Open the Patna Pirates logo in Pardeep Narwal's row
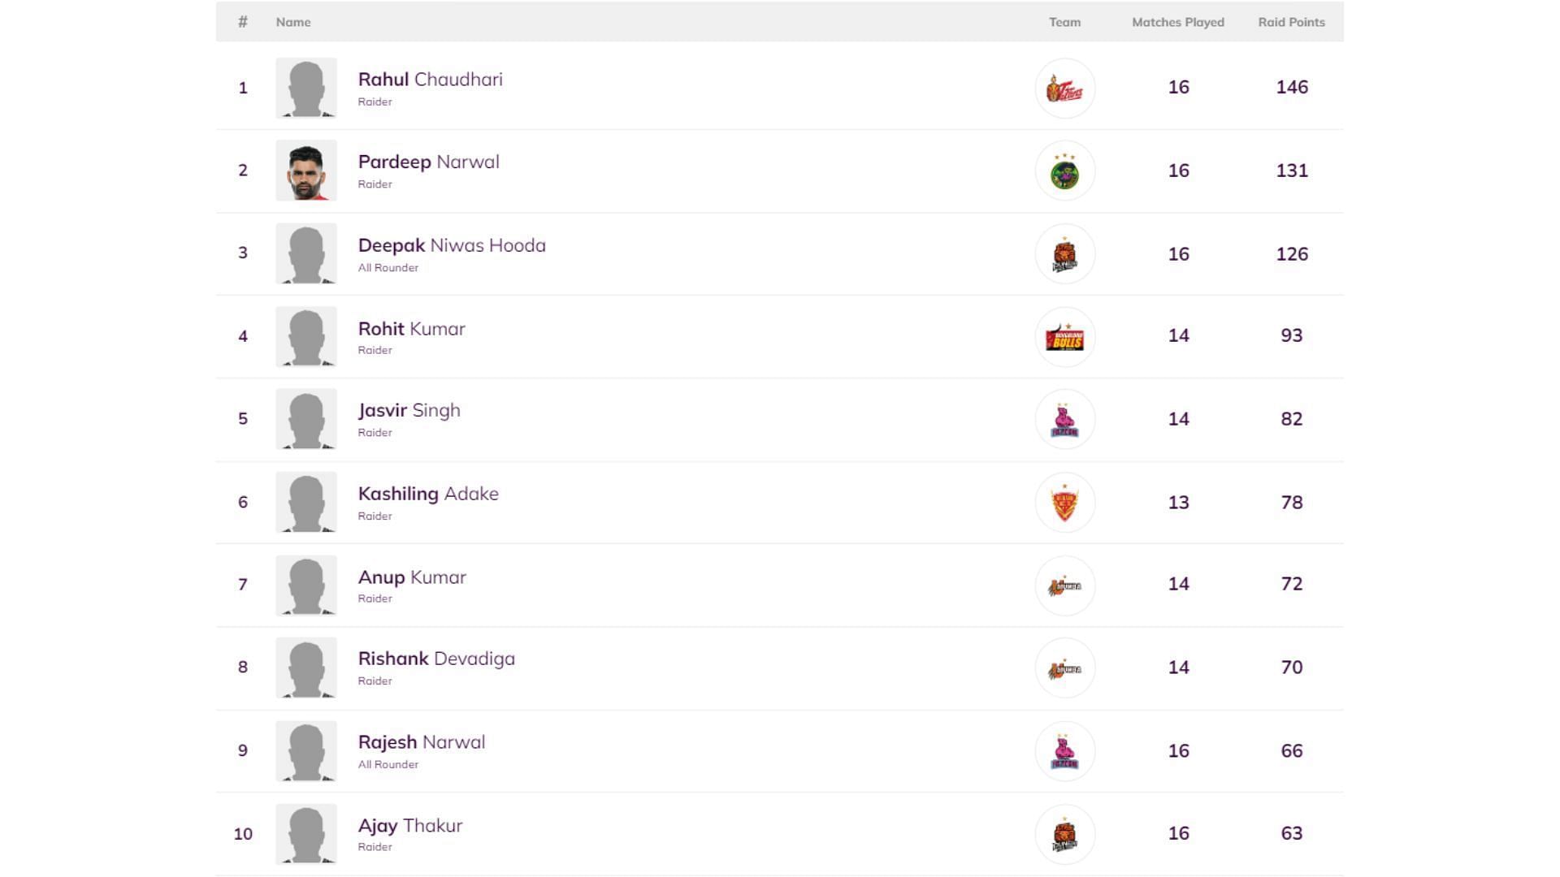 (1064, 171)
